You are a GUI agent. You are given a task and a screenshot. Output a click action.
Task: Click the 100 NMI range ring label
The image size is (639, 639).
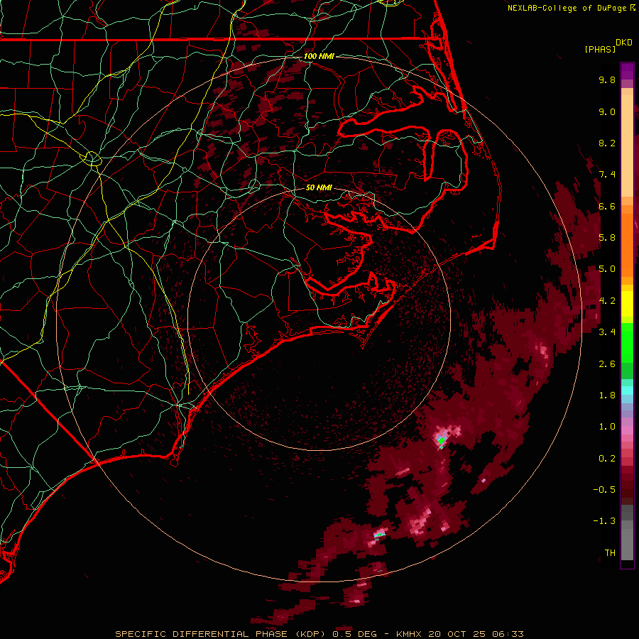point(319,56)
